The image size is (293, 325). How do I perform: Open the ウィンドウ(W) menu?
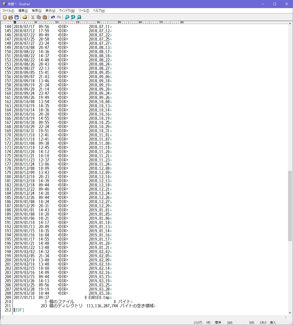pyautogui.click(x=67, y=11)
